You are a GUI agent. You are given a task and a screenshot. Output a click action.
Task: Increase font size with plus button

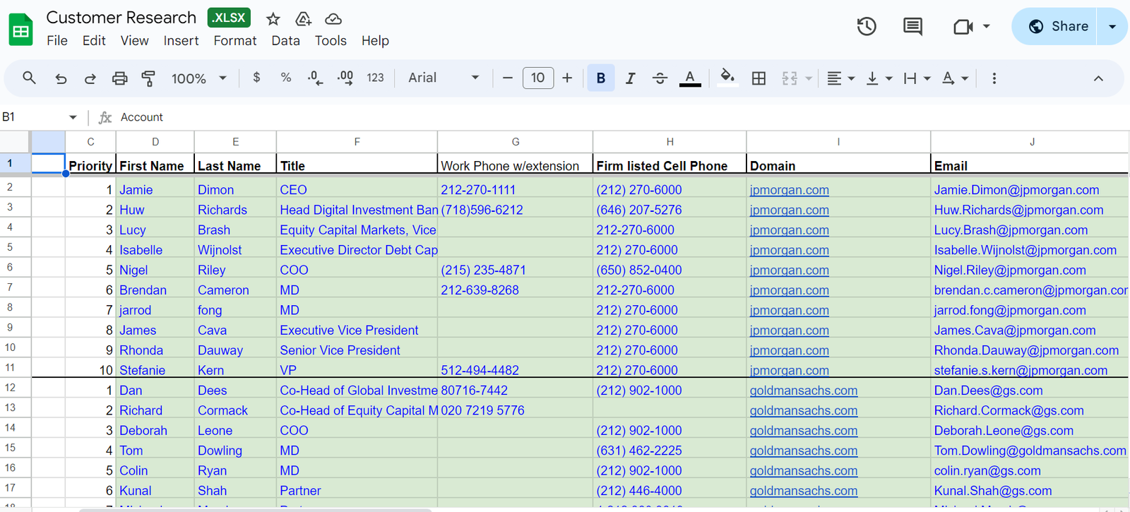(x=567, y=78)
